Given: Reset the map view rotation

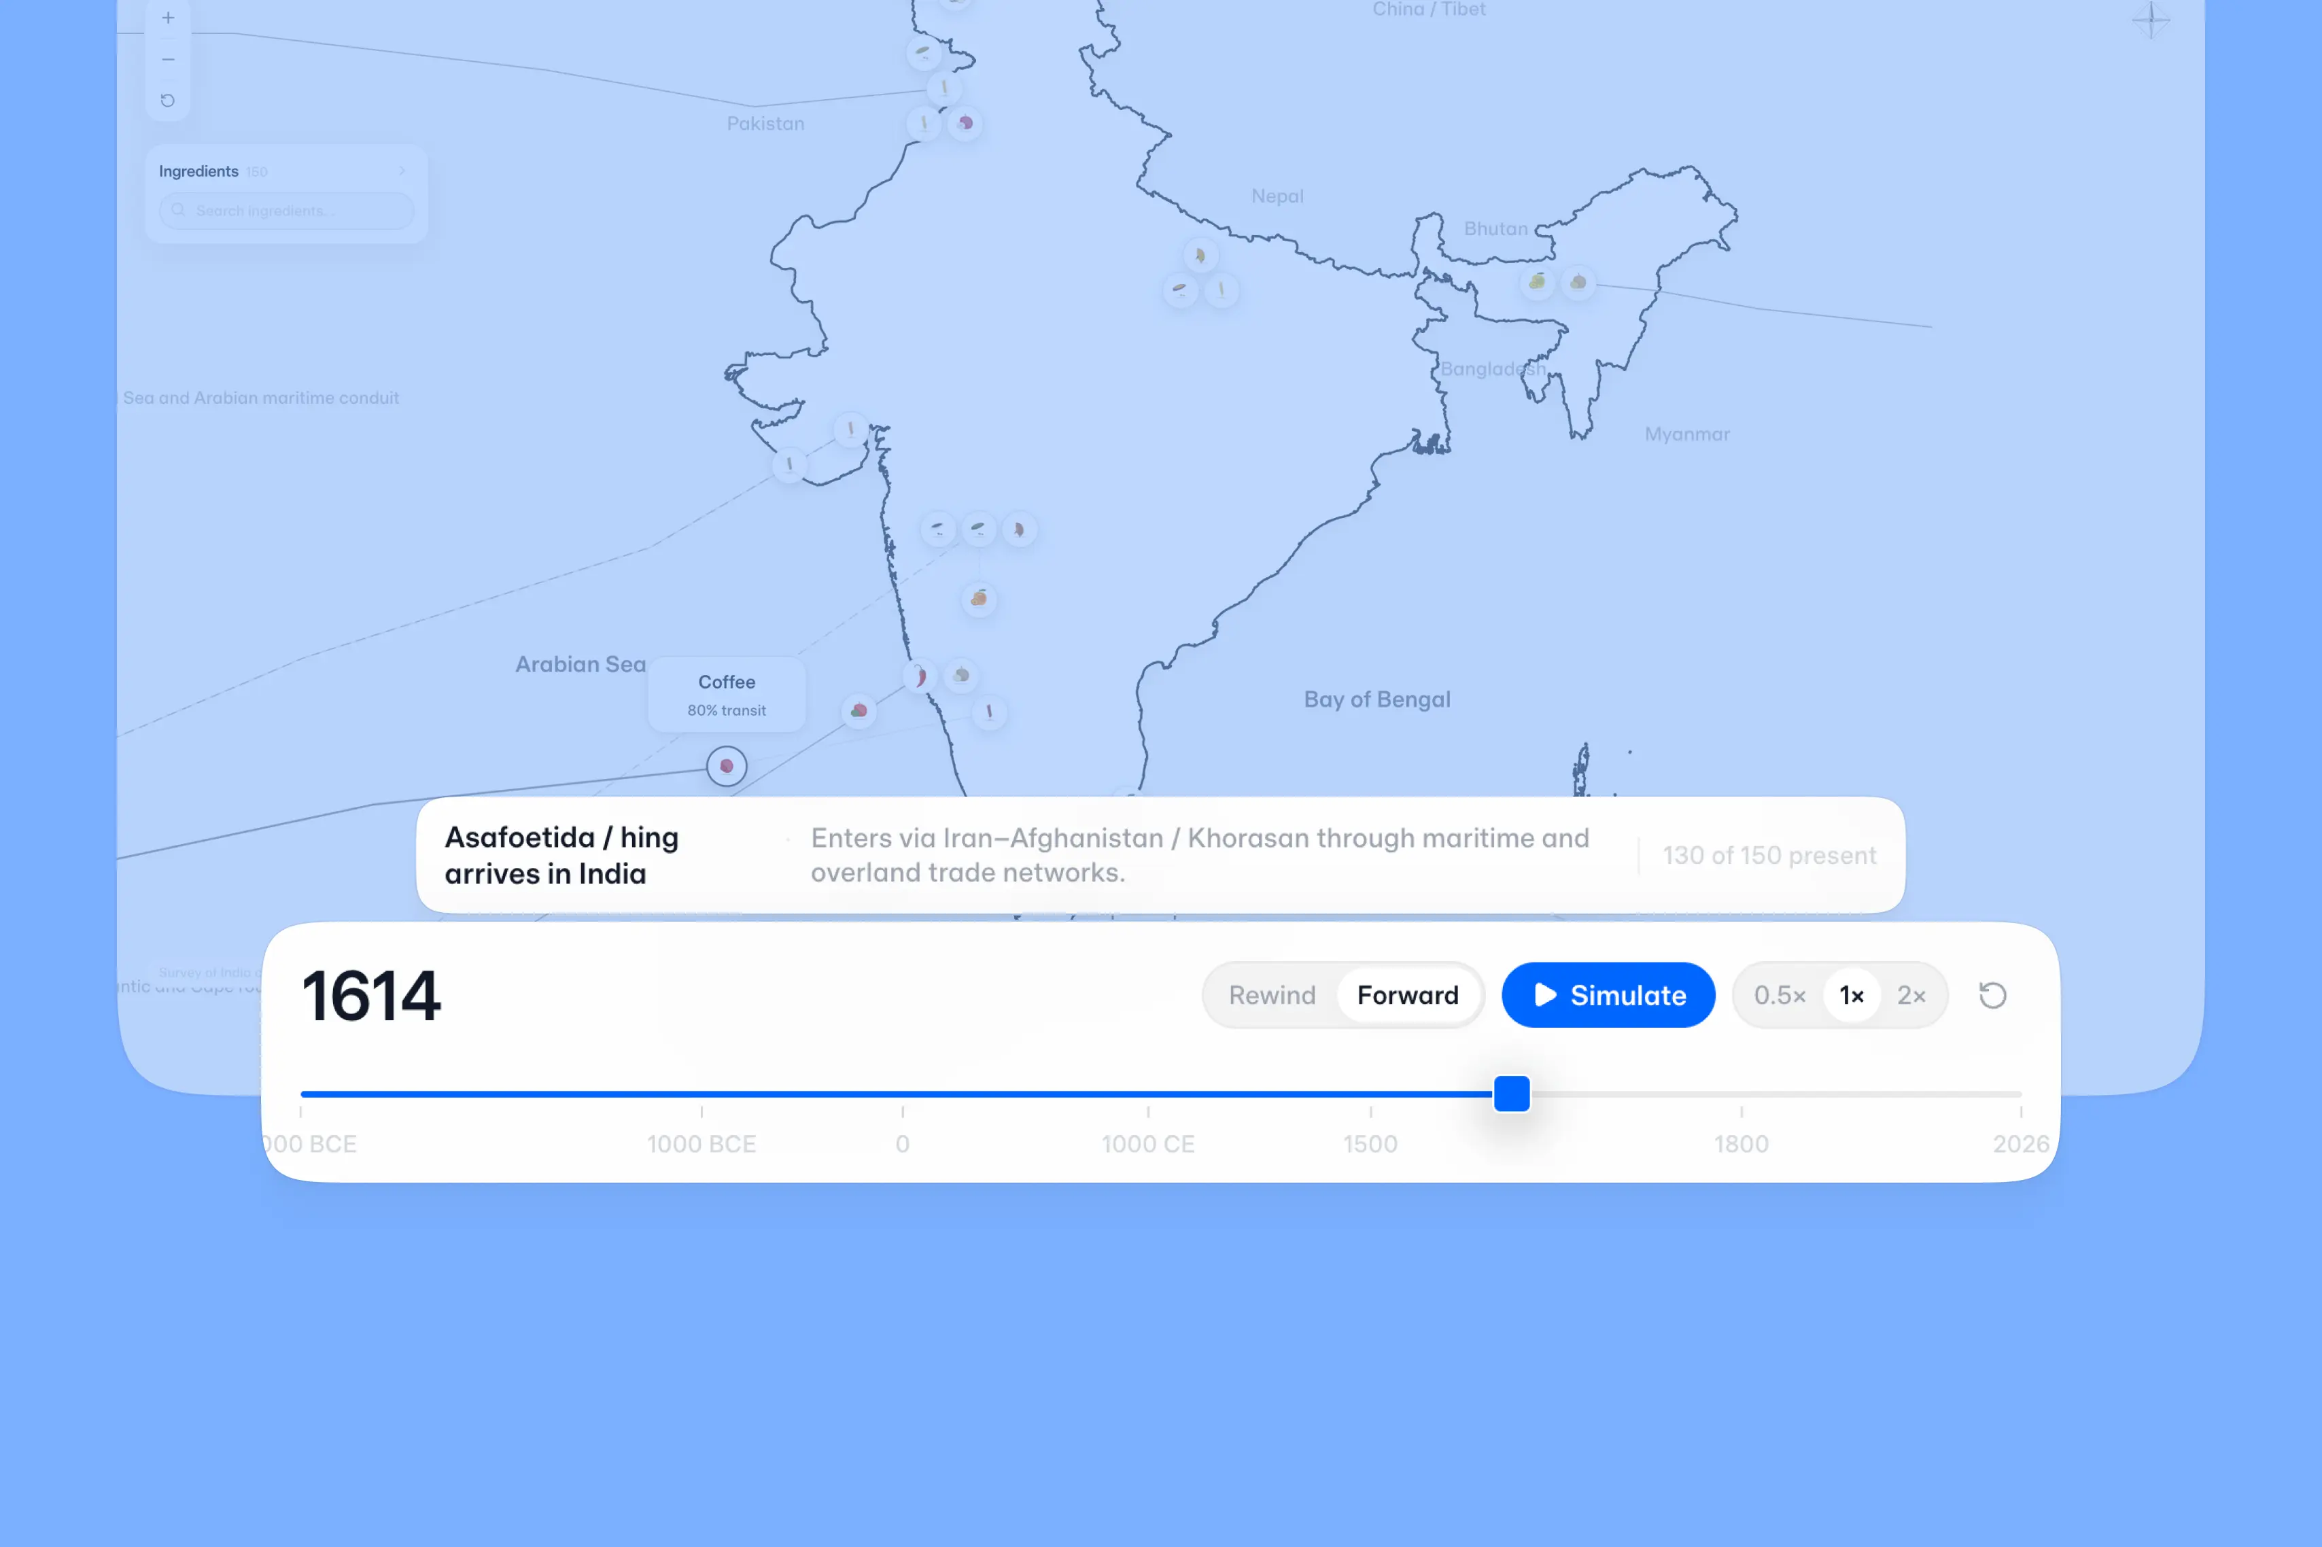Looking at the screenshot, I should click(x=168, y=101).
